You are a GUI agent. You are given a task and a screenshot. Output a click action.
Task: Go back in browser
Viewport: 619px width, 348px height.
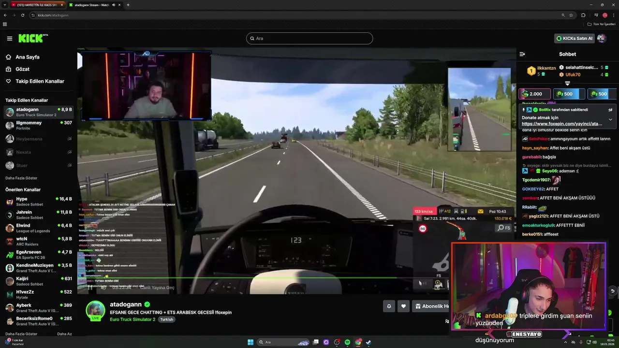click(5, 15)
